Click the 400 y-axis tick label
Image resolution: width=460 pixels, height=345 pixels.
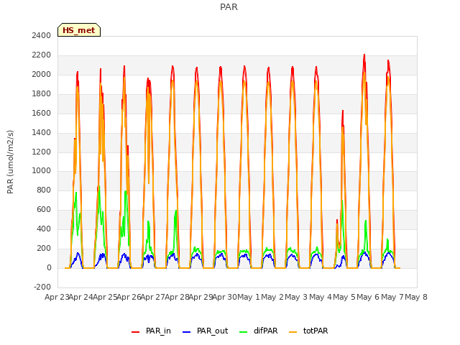pyautogui.click(x=44, y=229)
